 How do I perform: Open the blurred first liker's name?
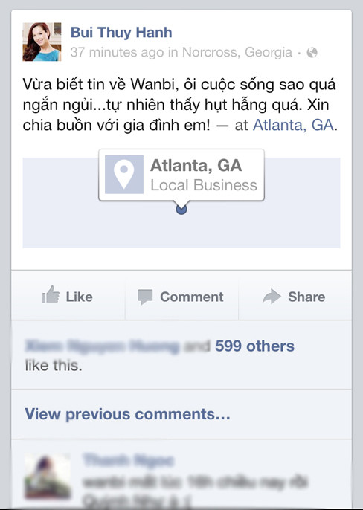pyautogui.click(x=102, y=346)
